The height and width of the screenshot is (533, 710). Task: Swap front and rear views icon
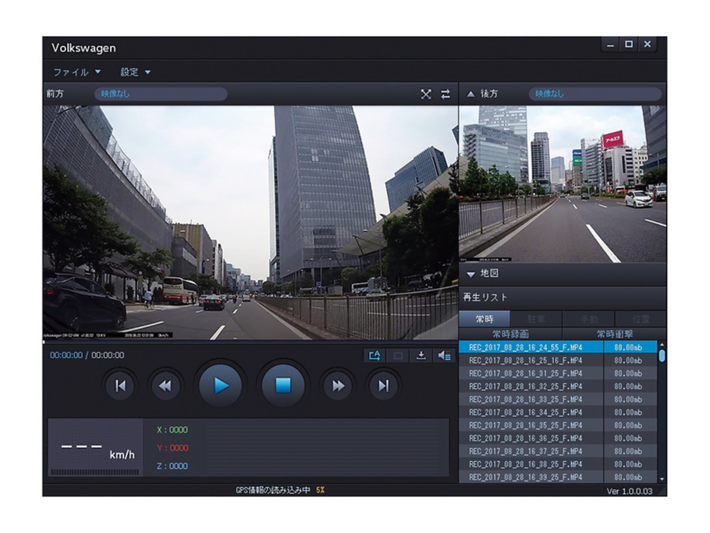pyautogui.click(x=446, y=94)
